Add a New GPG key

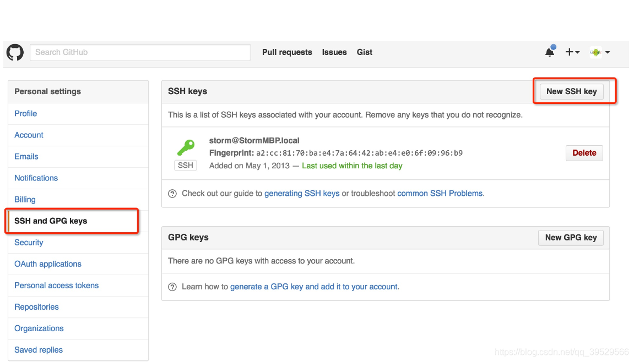point(571,238)
